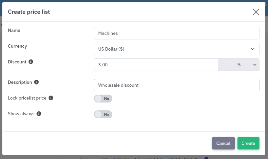Click the discount amount field showing 3.00

coord(156,65)
